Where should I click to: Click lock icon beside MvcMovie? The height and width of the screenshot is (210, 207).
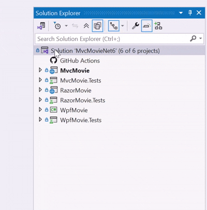pyautogui.click(x=47, y=70)
